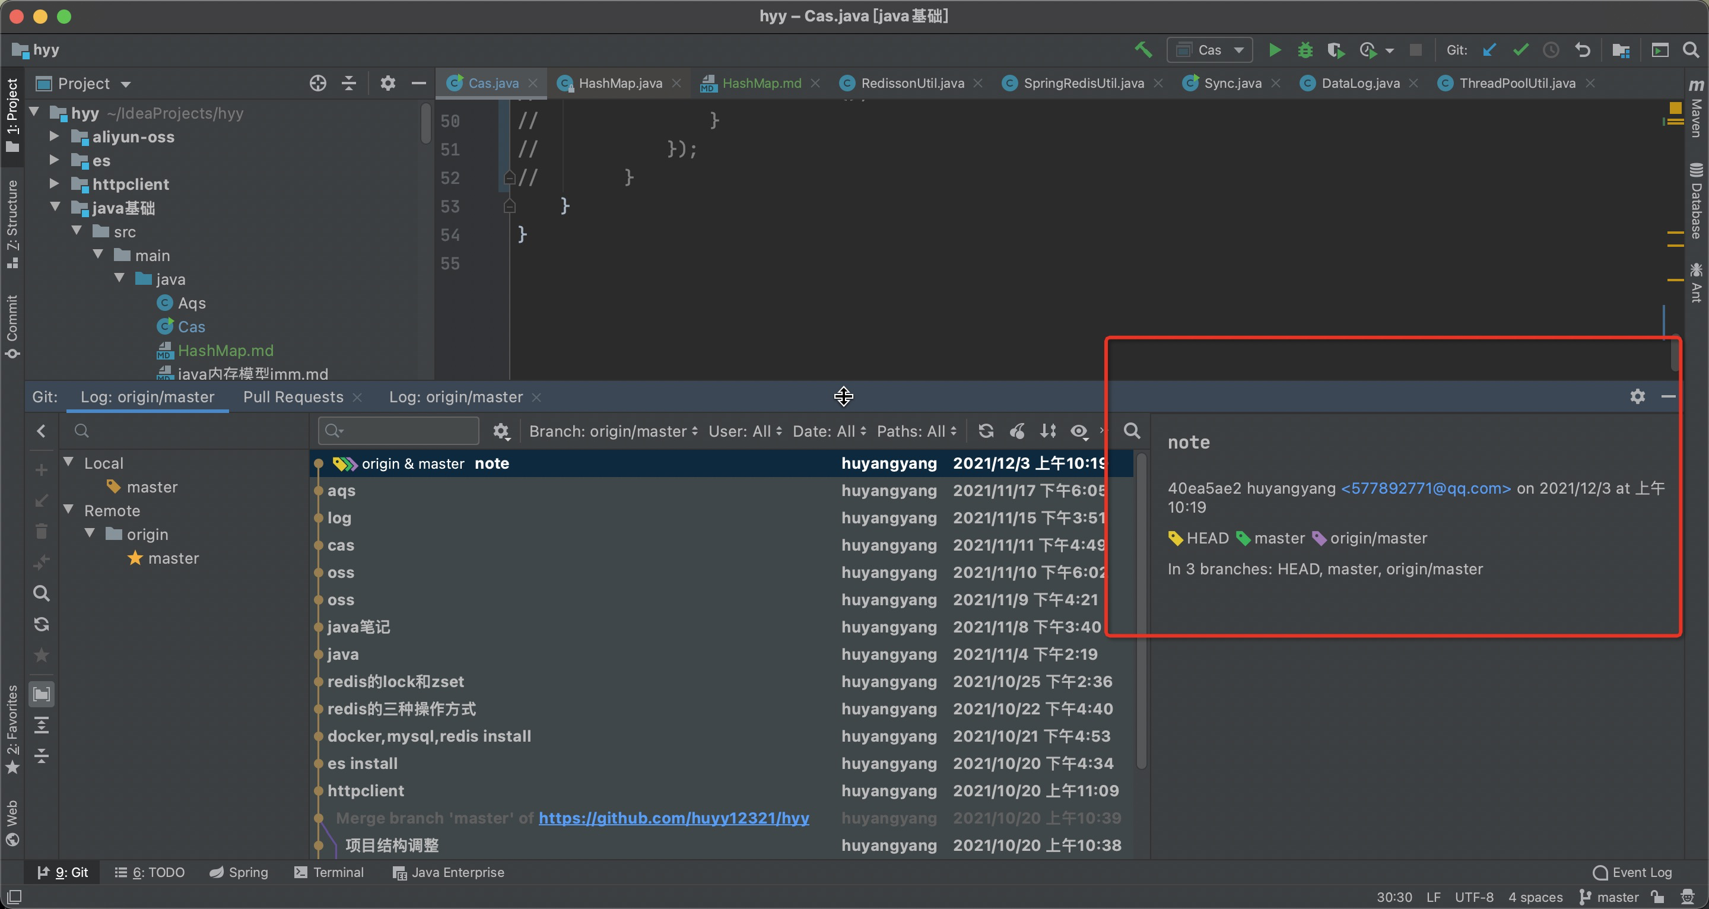Open the Cas run configuration dropdown
Viewport: 1709px width, 909px height.
(x=1209, y=50)
